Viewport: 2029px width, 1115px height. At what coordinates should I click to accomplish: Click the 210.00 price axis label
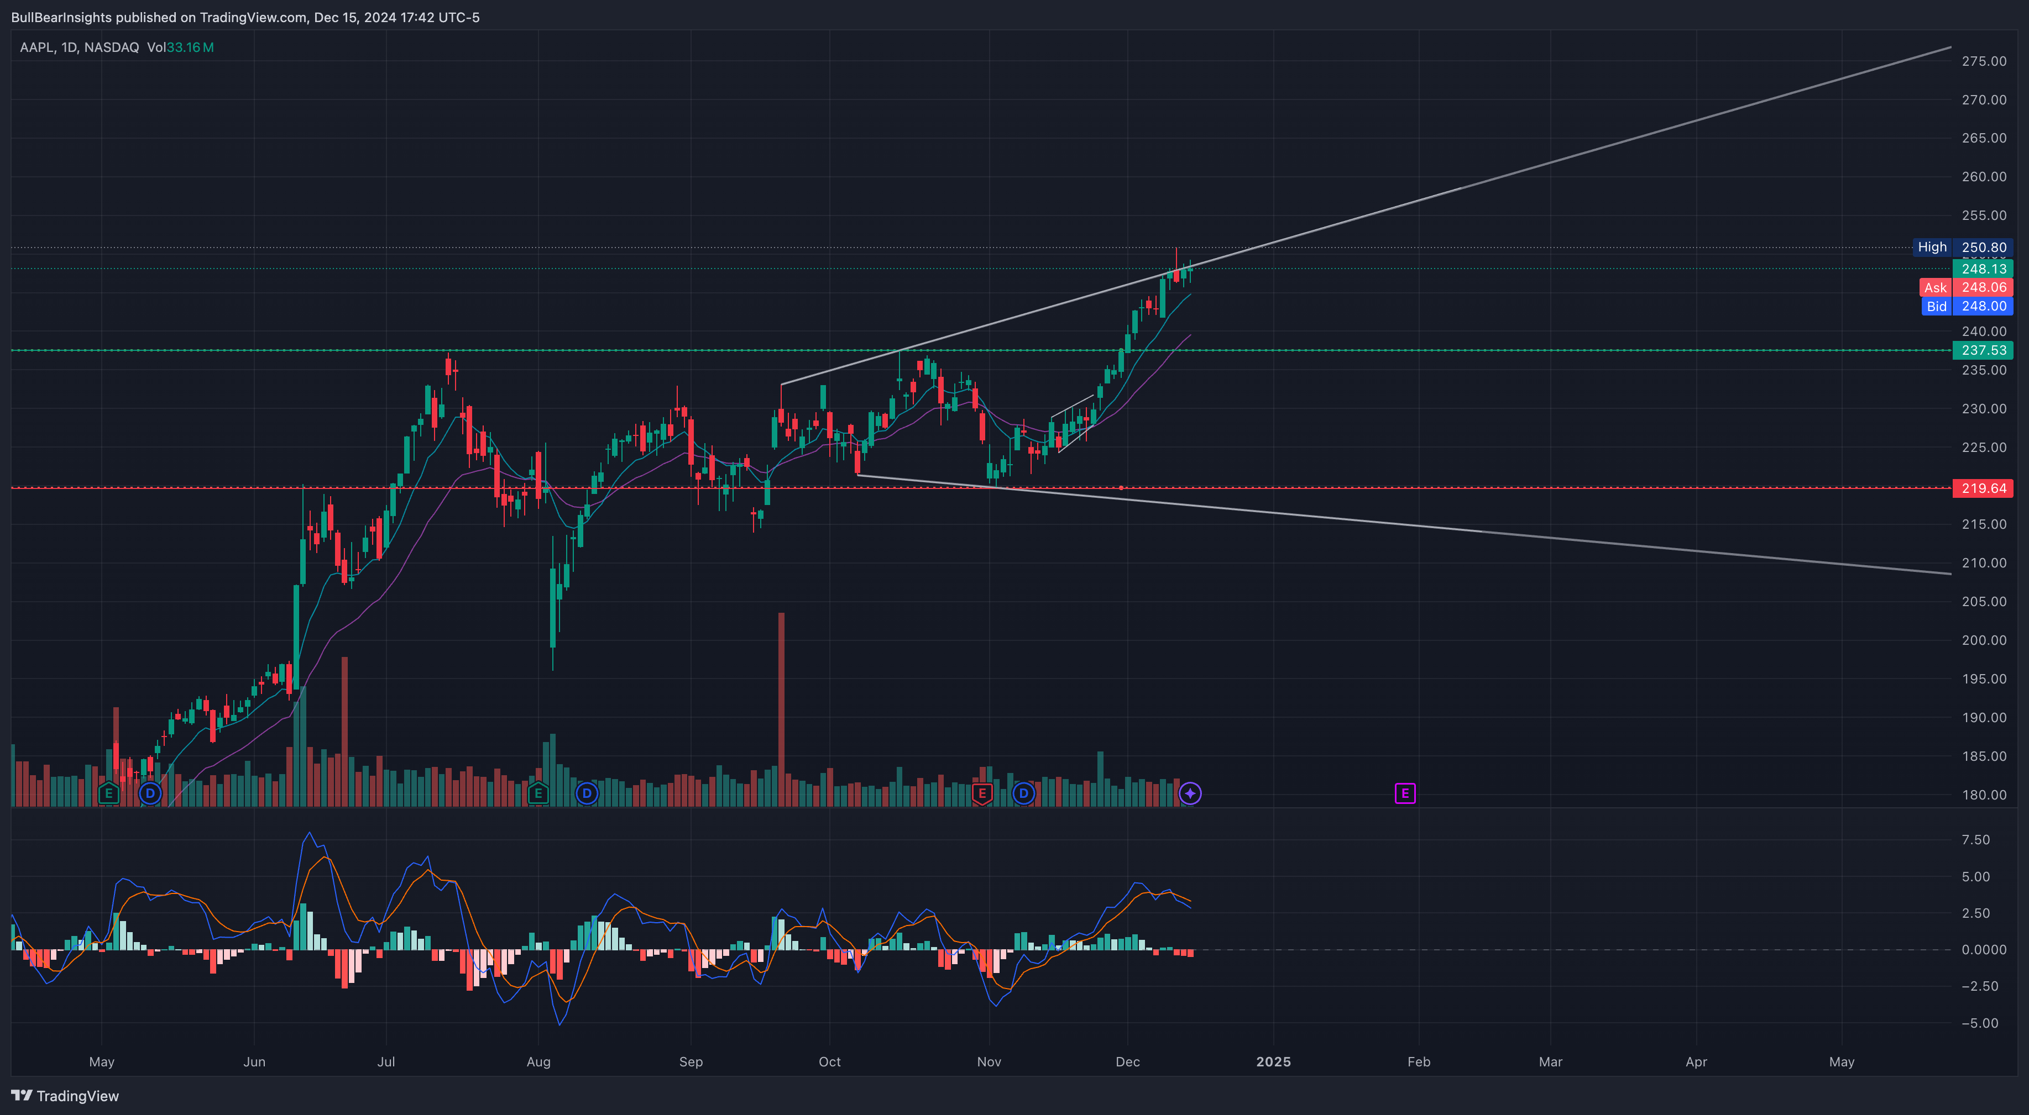1984,563
